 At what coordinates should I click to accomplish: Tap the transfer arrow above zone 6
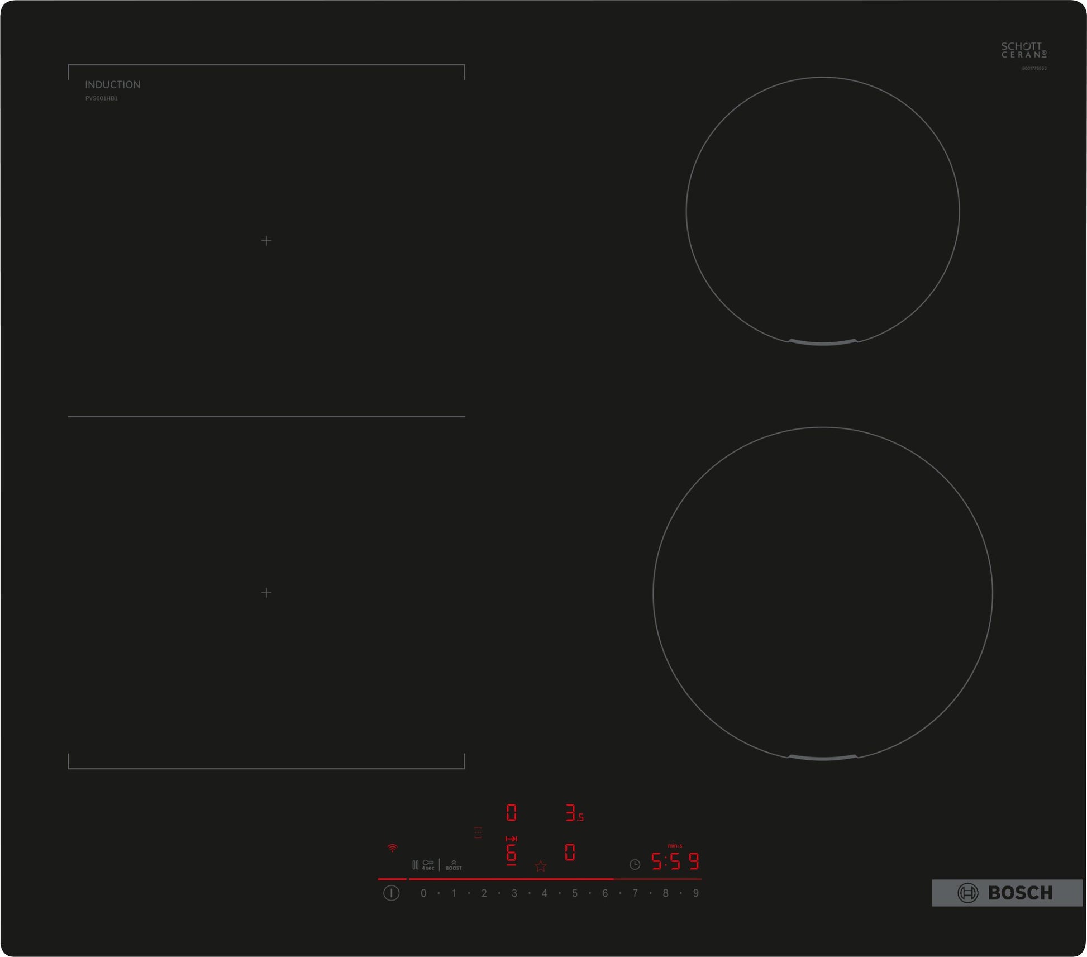point(511,839)
